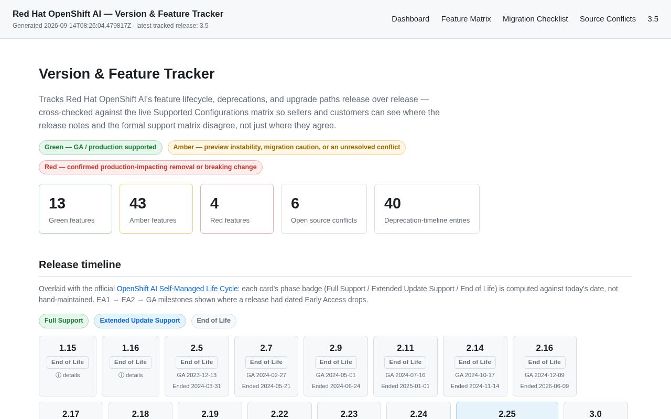Click the Generated timestamp line in header
Viewport: 671px width, 419px height.
[111, 26]
